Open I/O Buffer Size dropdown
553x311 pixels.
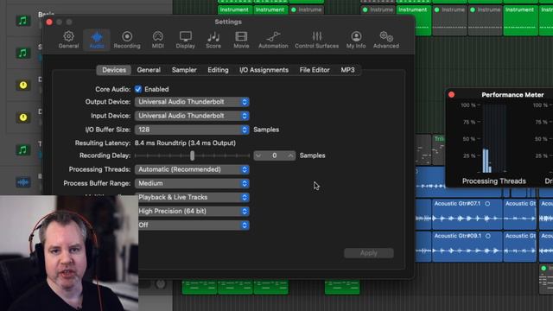pyautogui.click(x=192, y=130)
